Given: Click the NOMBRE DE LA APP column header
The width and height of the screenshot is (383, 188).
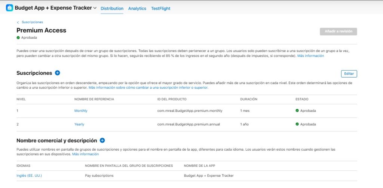Looking at the screenshot, I should 199,166.
